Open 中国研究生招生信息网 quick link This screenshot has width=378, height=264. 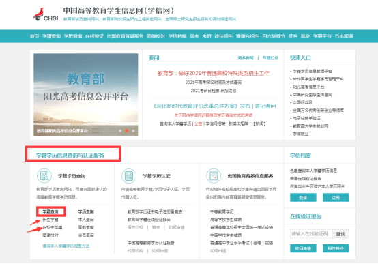[x=312, y=95]
